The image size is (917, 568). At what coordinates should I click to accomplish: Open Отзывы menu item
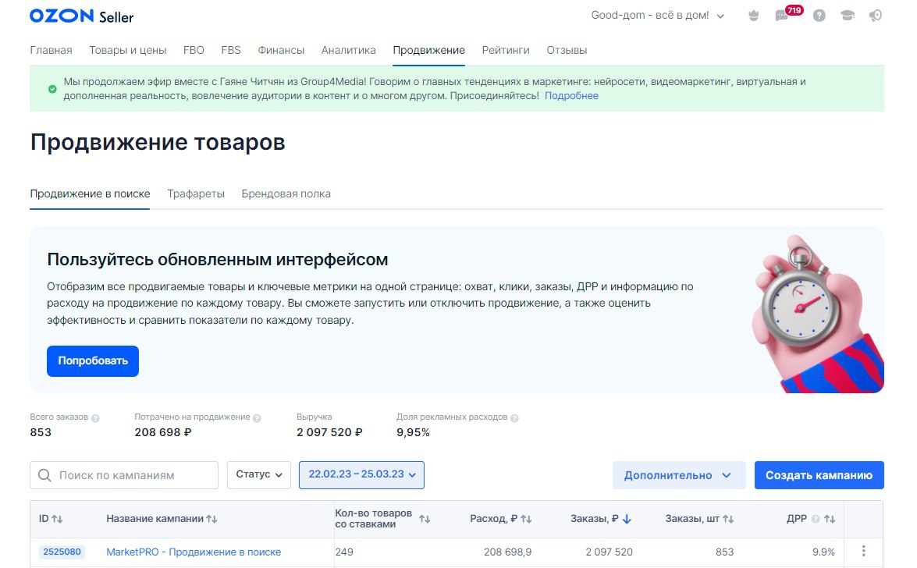[x=567, y=50]
